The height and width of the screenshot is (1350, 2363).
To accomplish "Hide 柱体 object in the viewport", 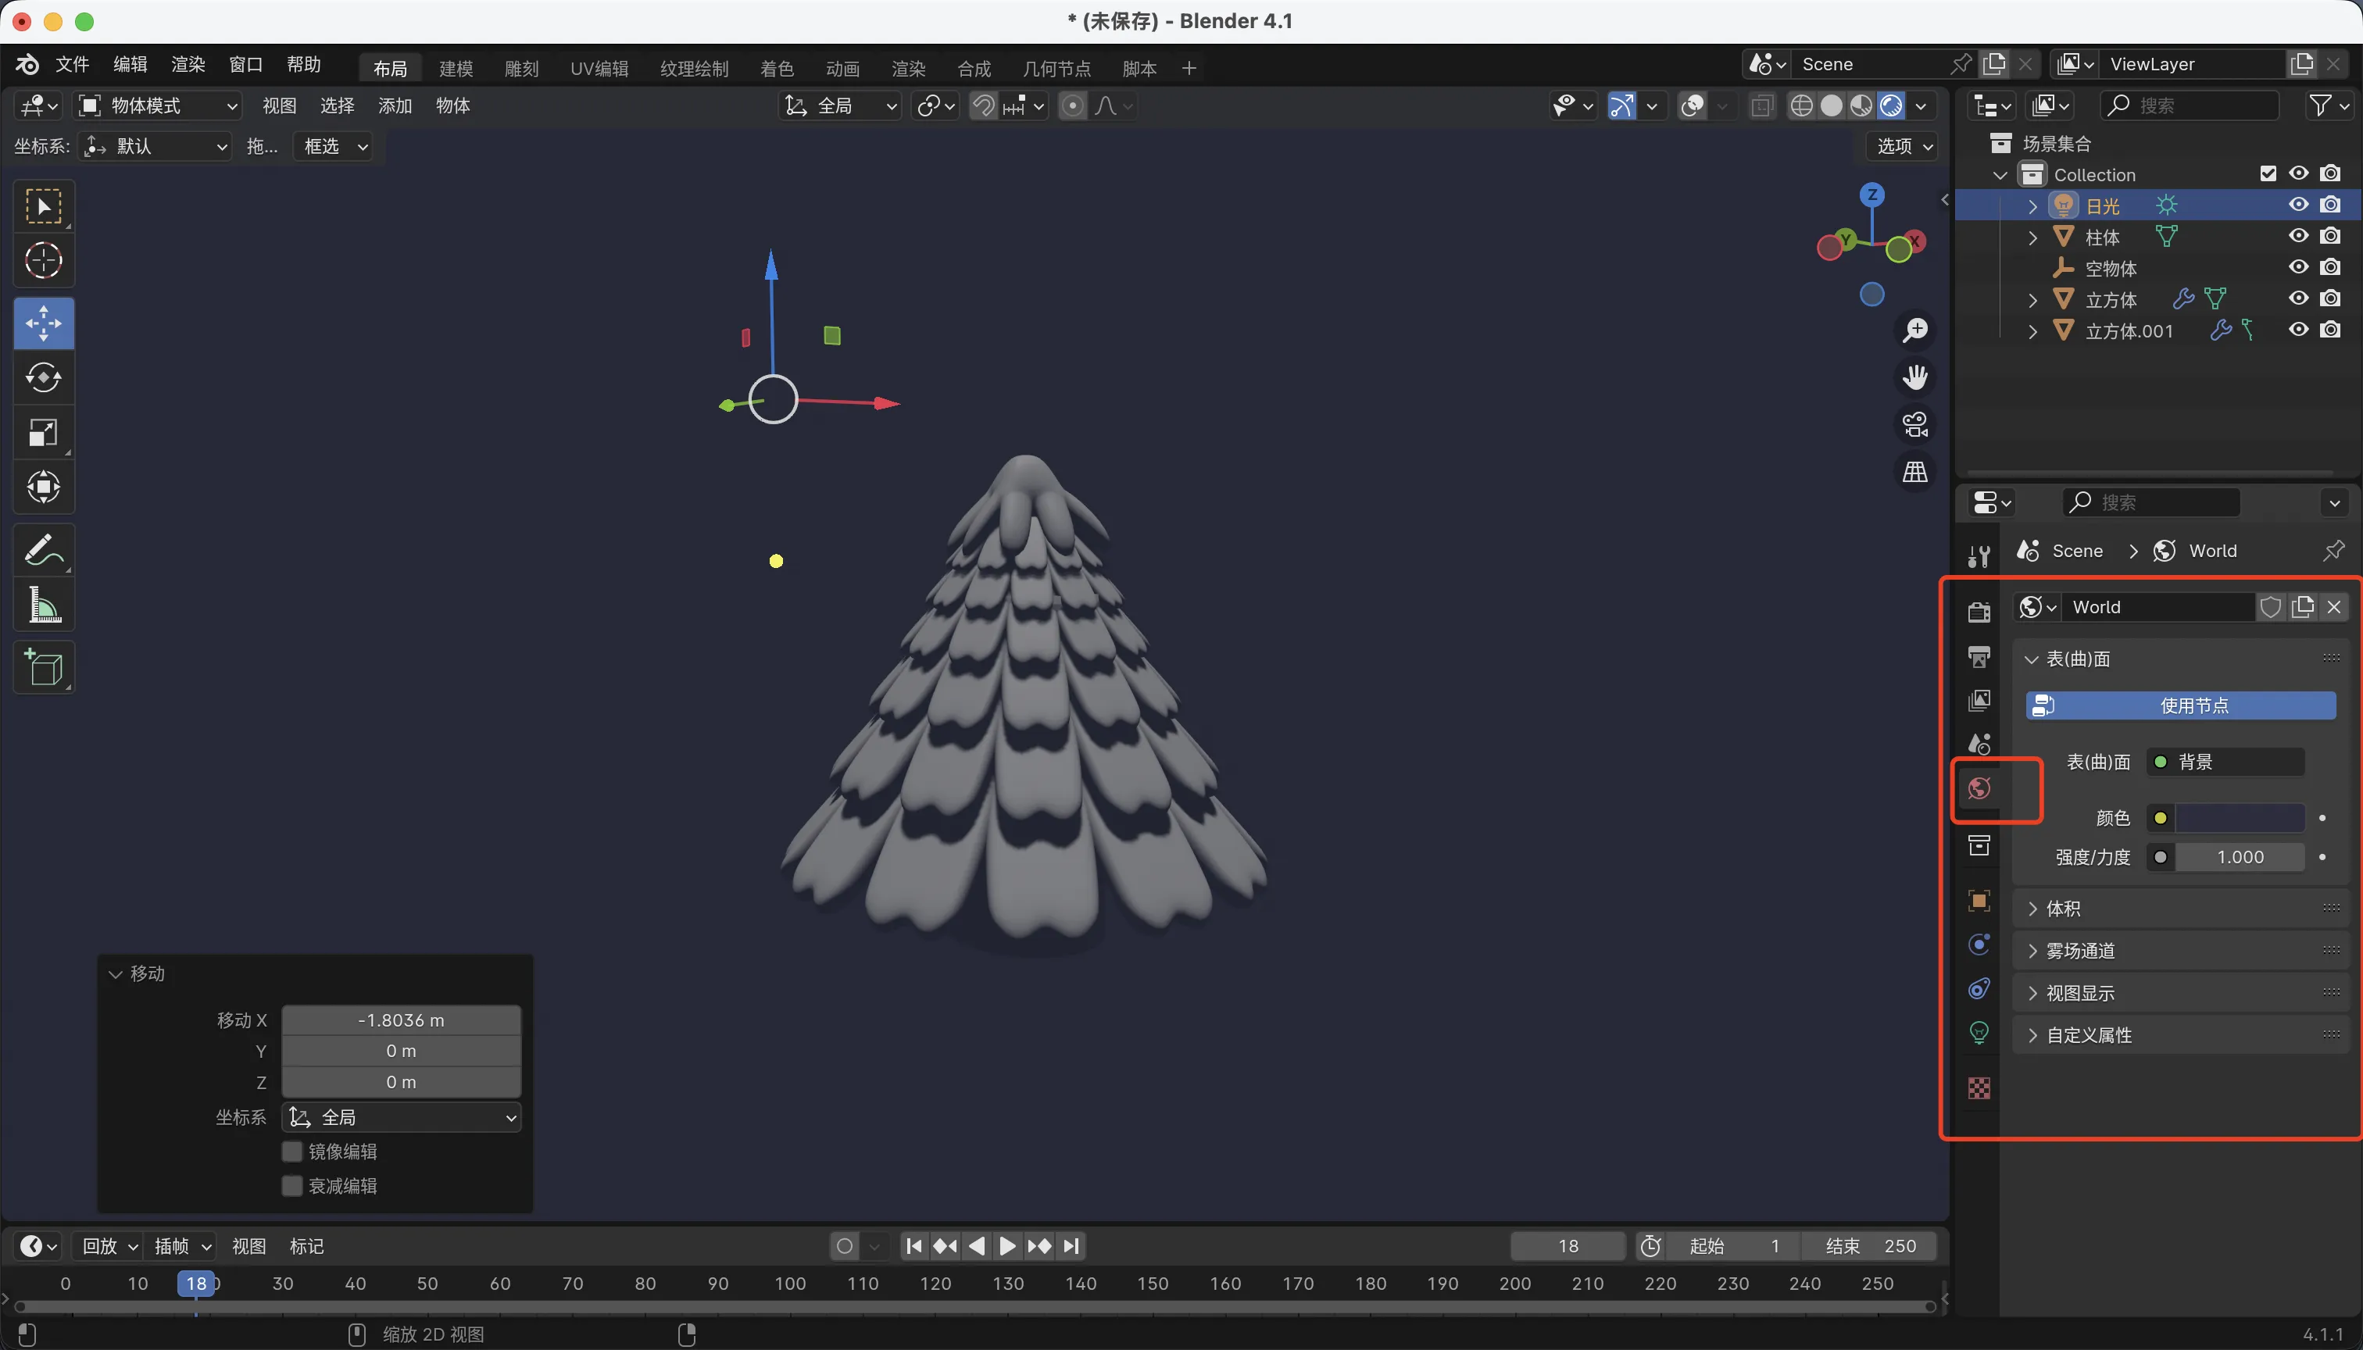I will coord(2298,237).
